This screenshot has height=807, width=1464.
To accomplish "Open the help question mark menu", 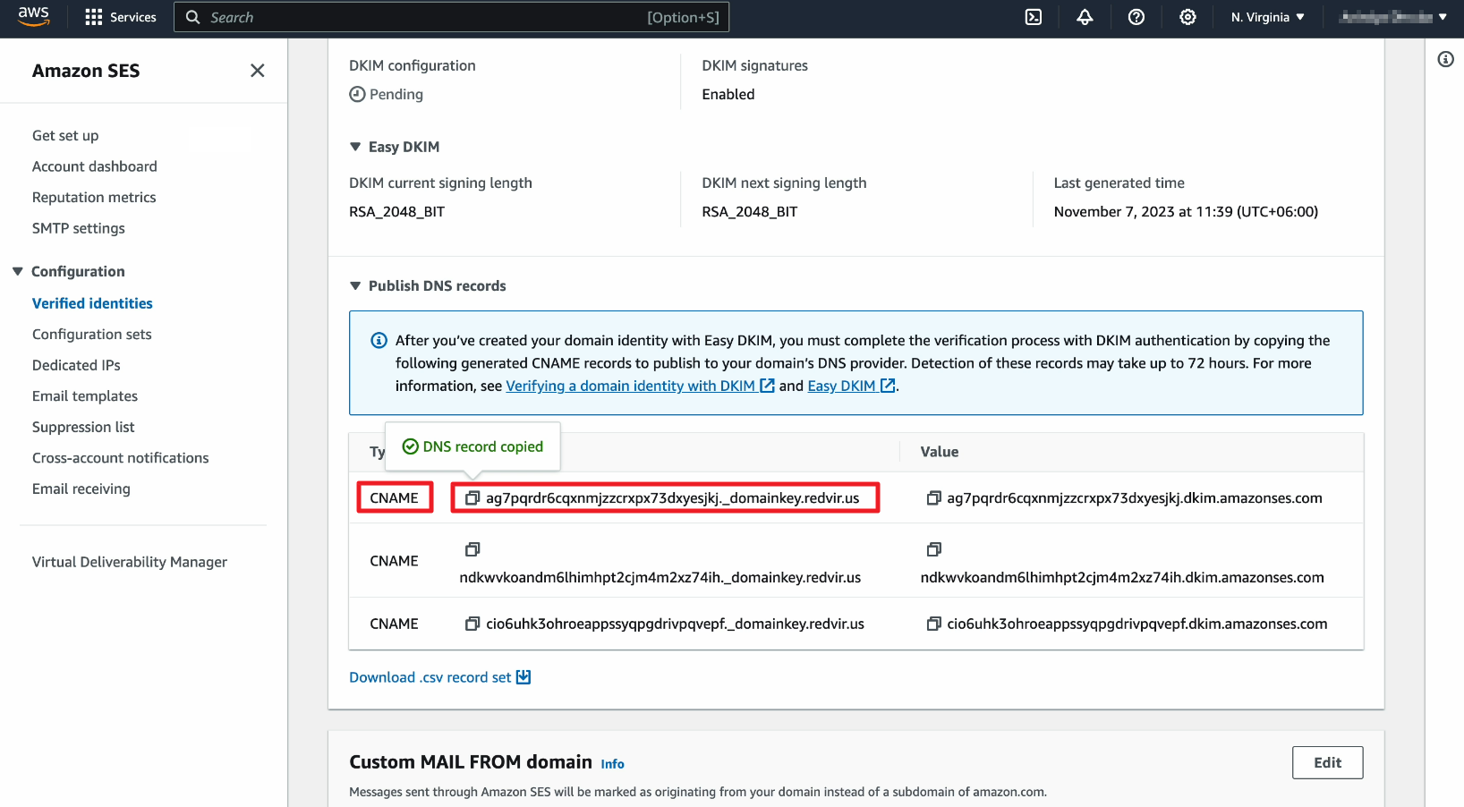I will [1136, 17].
